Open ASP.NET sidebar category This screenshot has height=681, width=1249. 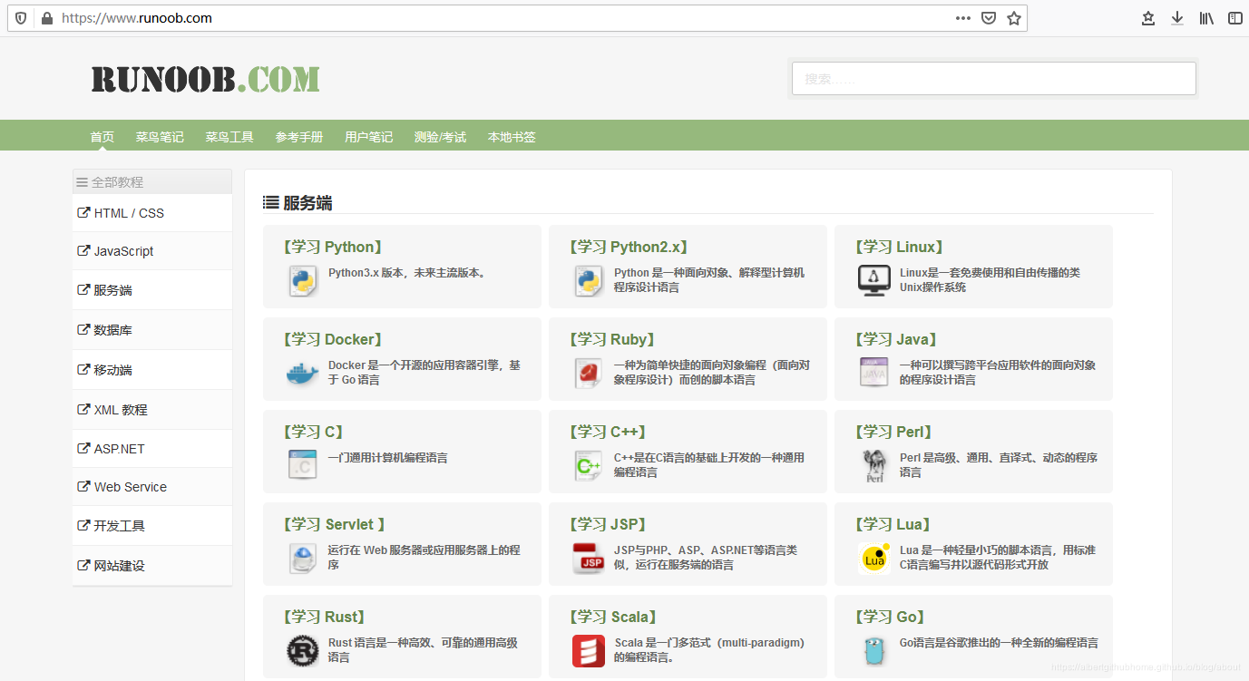tap(152, 449)
